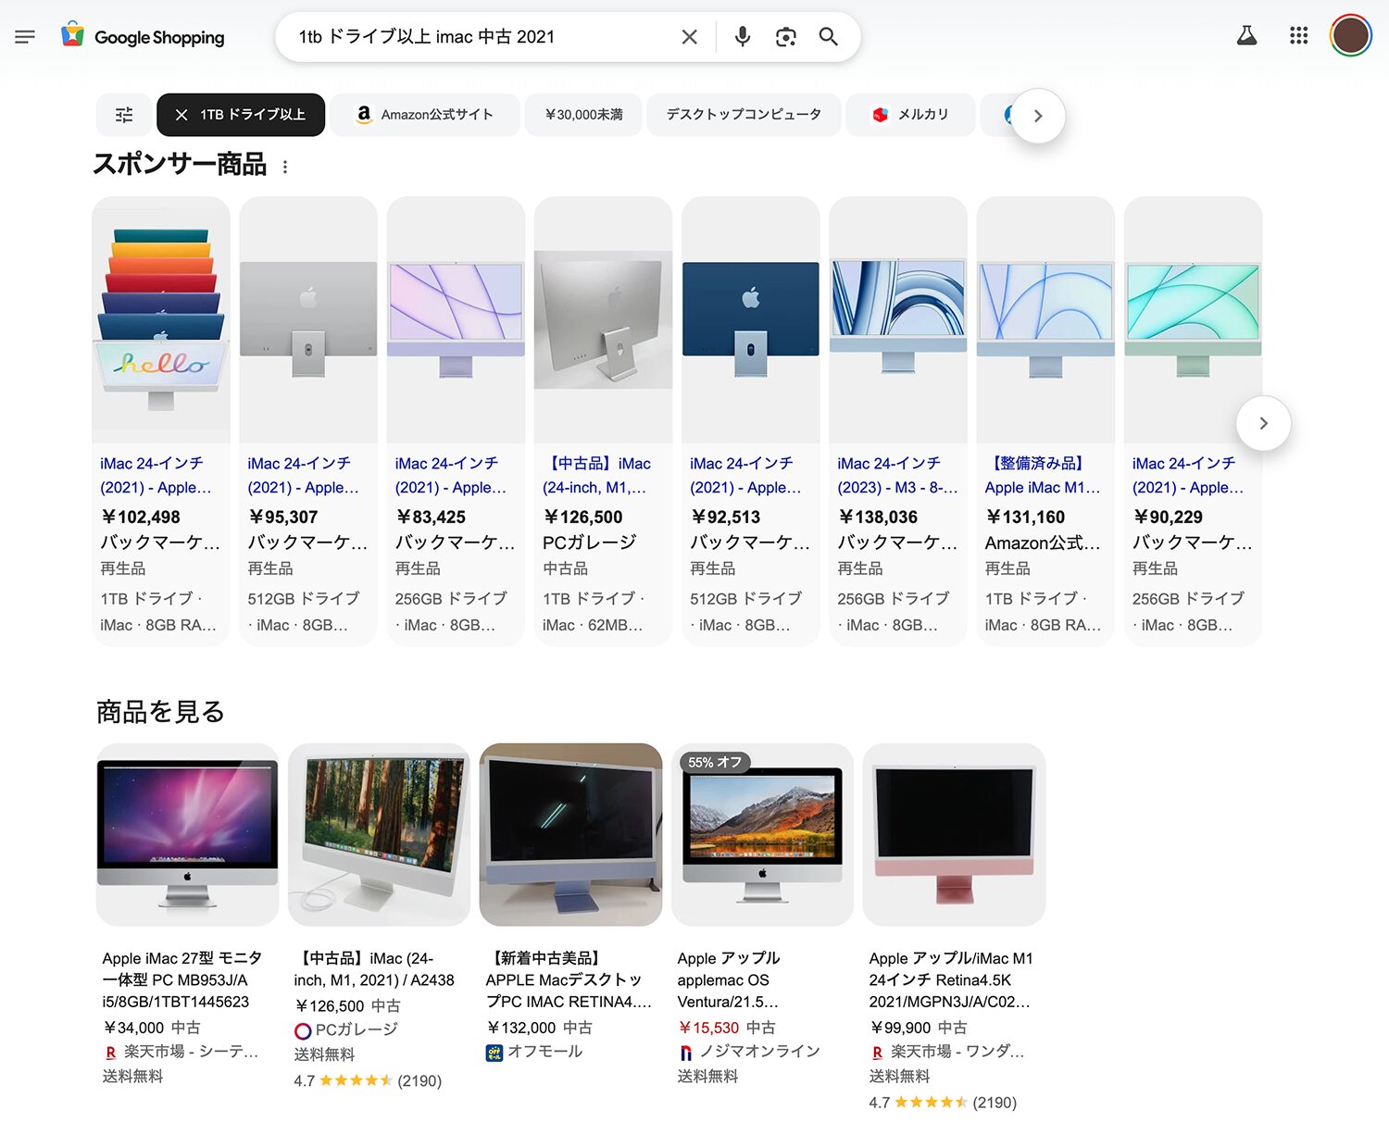Clear the search box text
Screen dimensions: 1389x1122
689,37
